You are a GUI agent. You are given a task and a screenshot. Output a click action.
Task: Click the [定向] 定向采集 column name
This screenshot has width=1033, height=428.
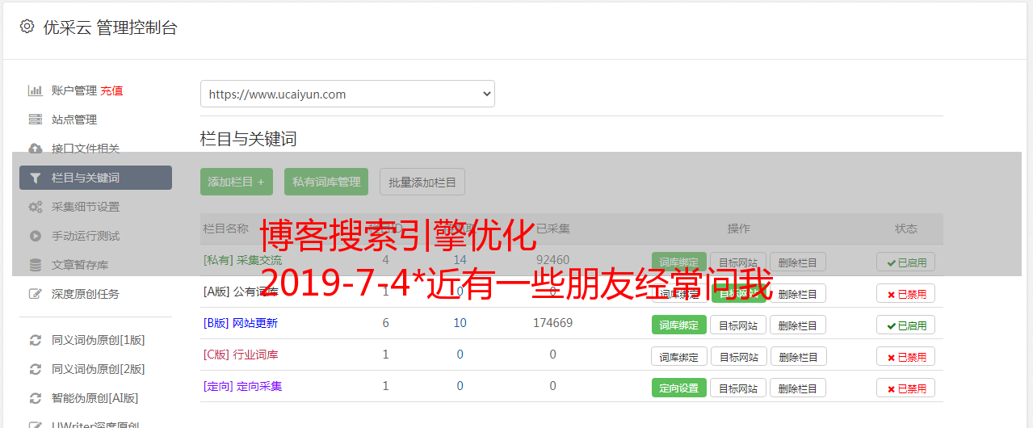pyautogui.click(x=242, y=386)
